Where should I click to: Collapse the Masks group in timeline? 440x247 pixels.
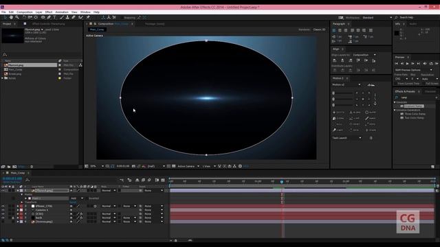(21, 194)
